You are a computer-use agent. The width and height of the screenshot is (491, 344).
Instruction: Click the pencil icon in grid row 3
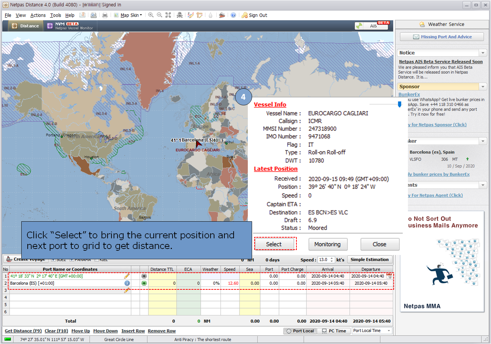click(127, 290)
